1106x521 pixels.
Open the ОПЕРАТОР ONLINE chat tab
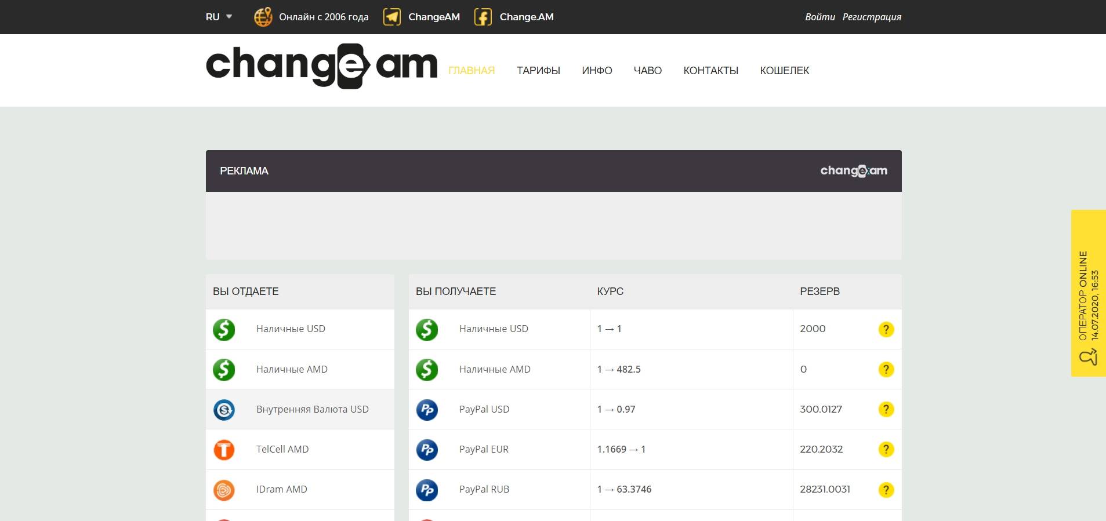(1089, 293)
